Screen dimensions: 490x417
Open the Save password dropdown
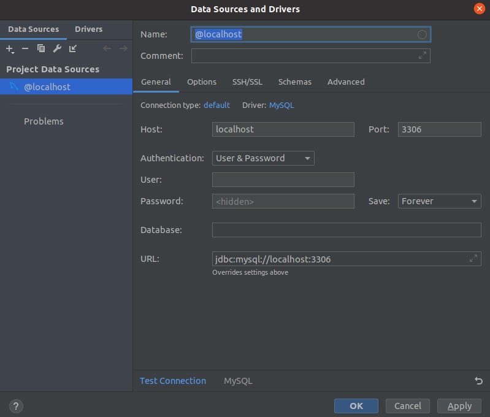pos(440,201)
